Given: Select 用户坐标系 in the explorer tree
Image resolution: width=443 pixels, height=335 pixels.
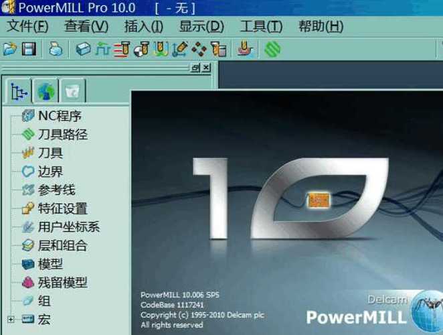Looking at the screenshot, I should coord(69,227).
